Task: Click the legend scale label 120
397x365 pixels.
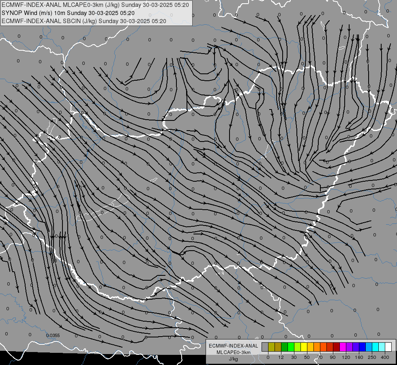Action: [346, 357]
